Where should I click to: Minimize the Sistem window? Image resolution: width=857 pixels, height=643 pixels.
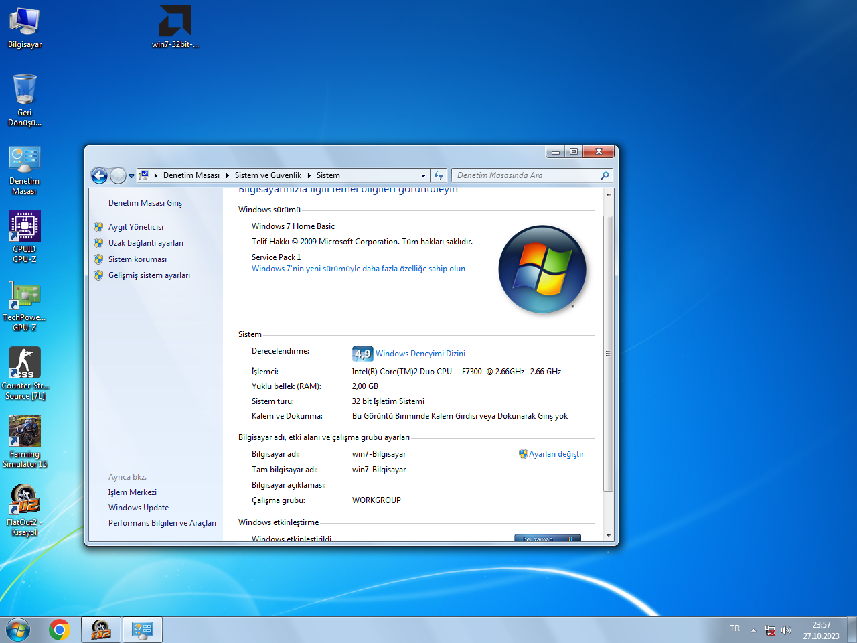[x=556, y=151]
